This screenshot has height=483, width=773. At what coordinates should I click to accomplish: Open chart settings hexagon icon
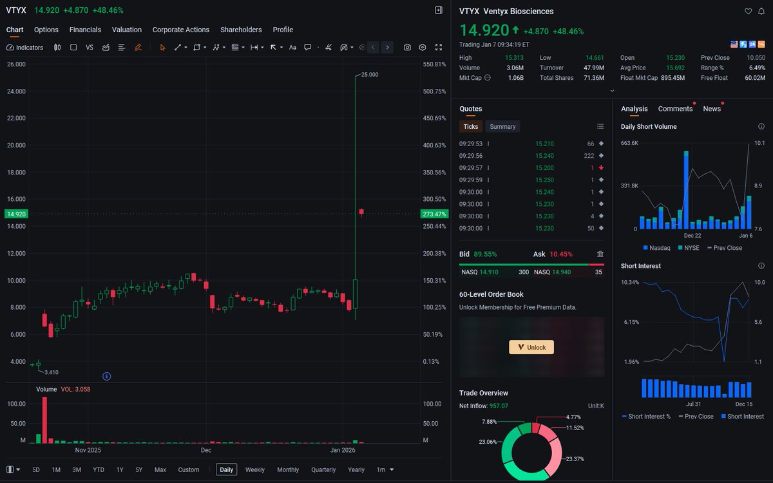[423, 47]
